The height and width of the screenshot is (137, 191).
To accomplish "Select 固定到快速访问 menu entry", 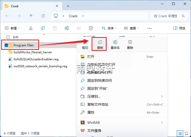I will click(122, 80).
